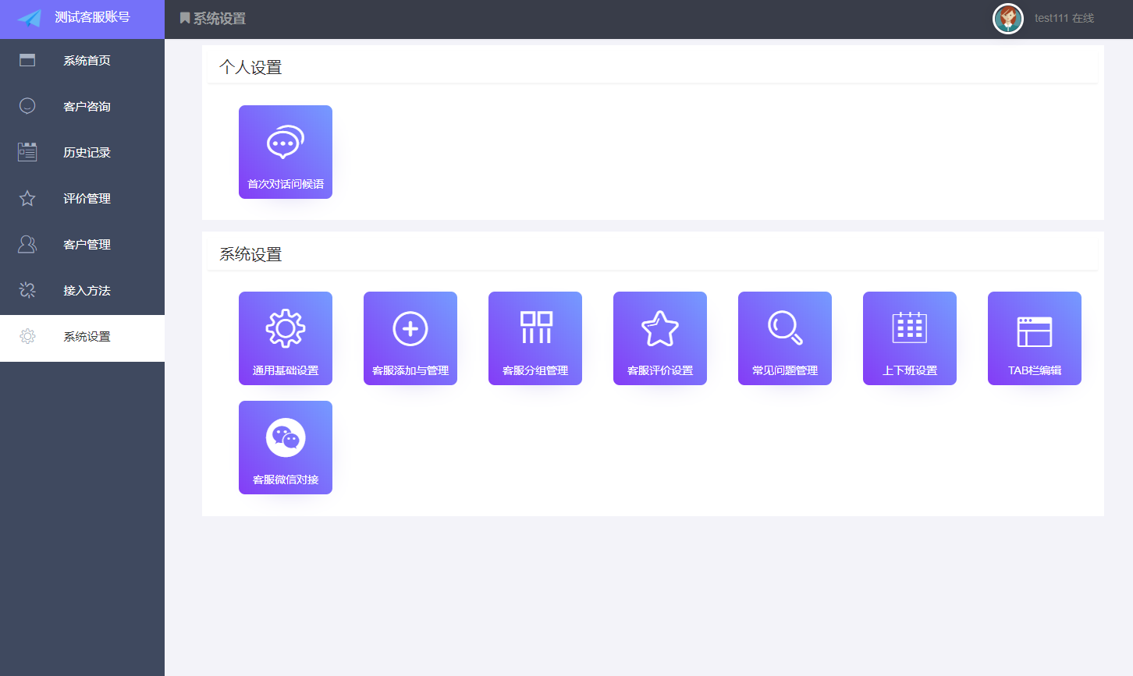
Task: Open the 客服评价设置 star tile
Action: point(660,338)
